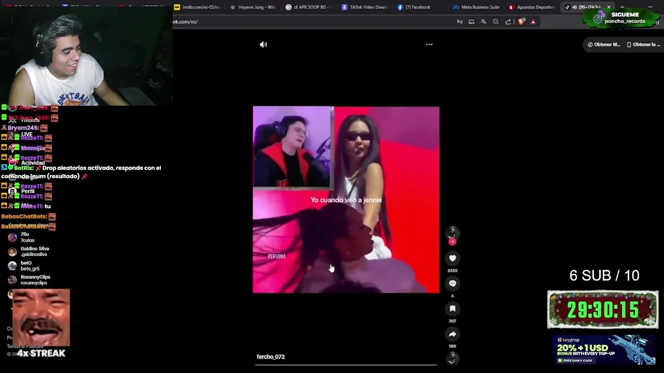Image resolution: width=664 pixels, height=373 pixels.
Task: Click the crossed-out media icon in address bar
Action: [460, 22]
